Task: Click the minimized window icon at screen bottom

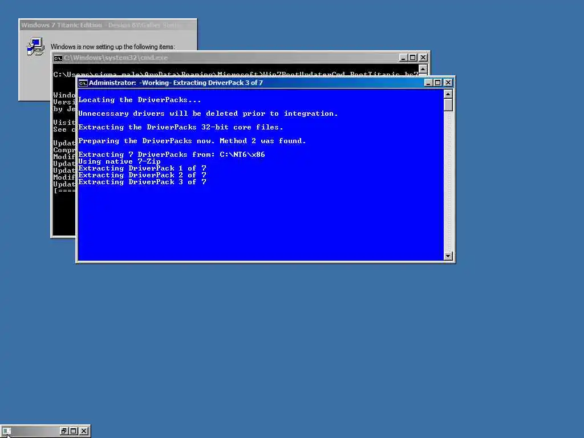Action: pyautogui.click(x=6, y=431)
